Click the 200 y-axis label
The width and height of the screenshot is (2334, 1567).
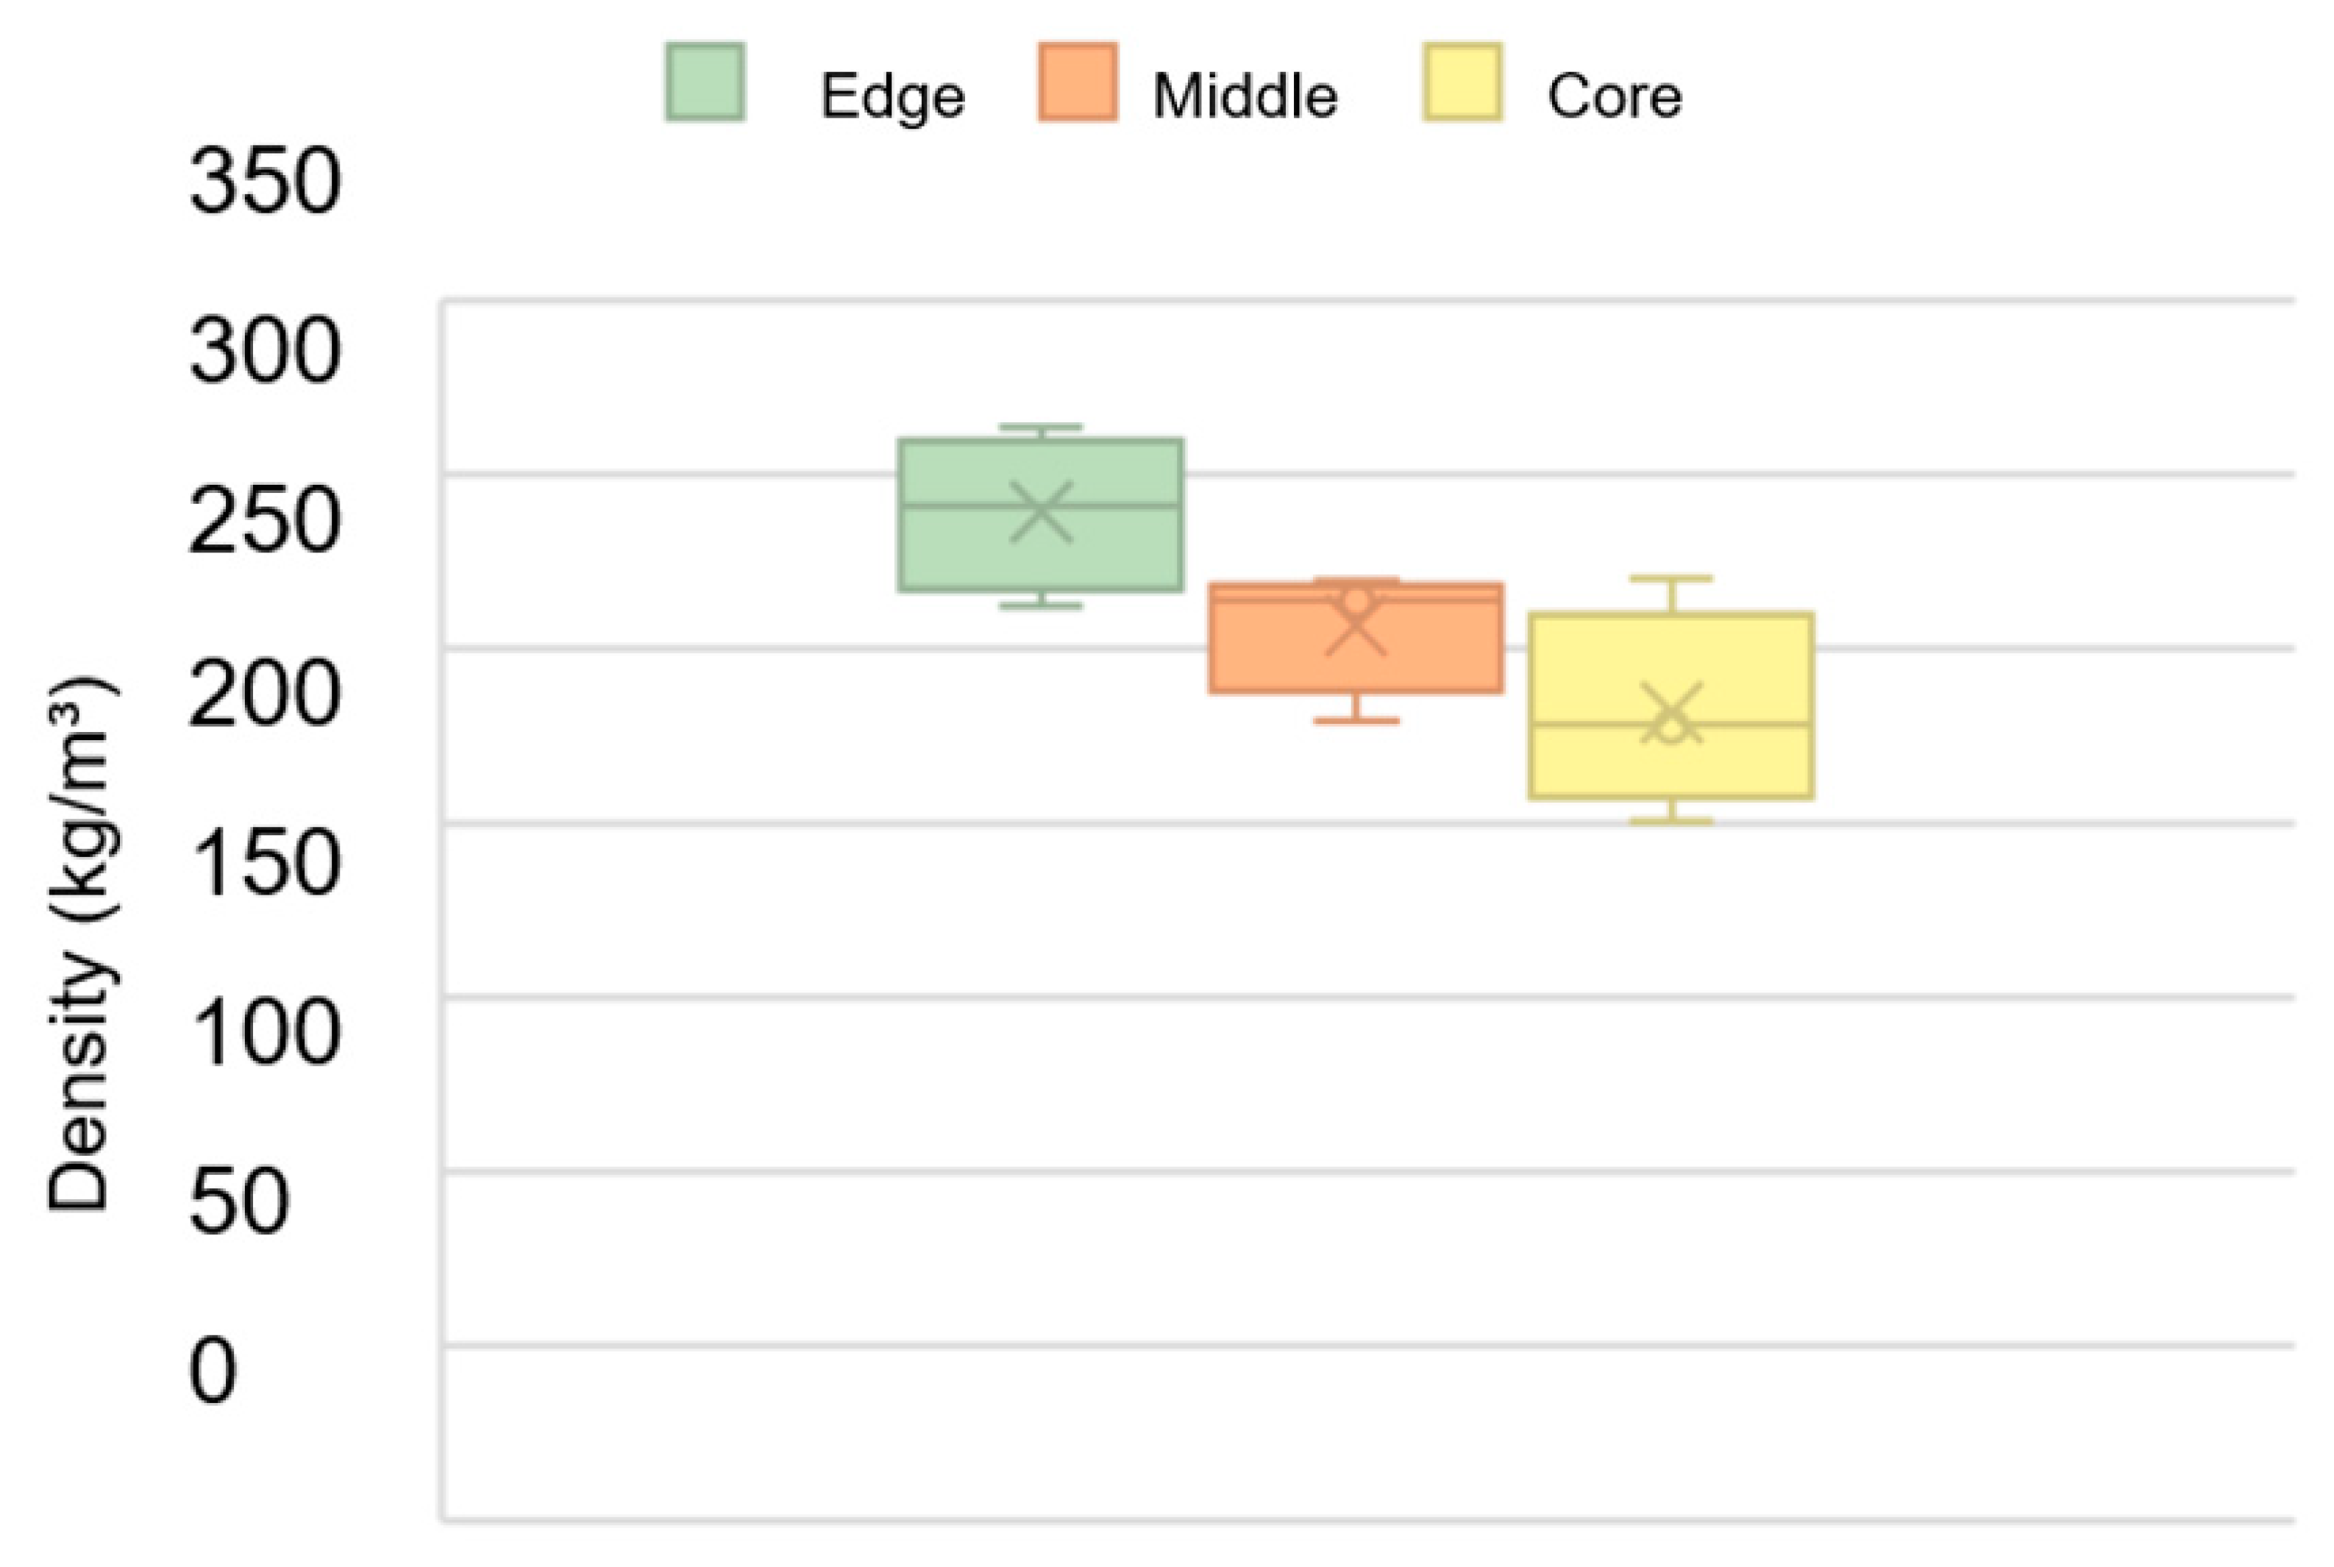265,694
